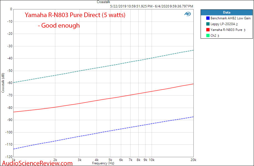Click the '0' tick on the dB axis

(11, 9)
